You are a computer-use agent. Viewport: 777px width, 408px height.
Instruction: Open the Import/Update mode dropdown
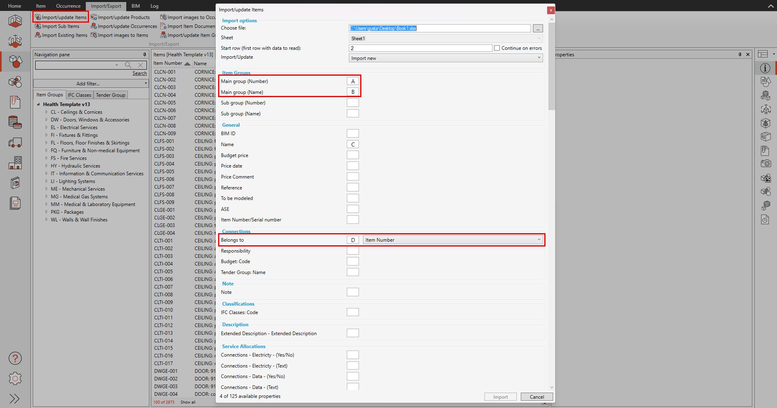point(445,58)
